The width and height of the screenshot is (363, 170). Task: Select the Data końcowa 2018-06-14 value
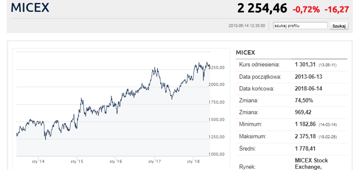pyautogui.click(x=309, y=89)
